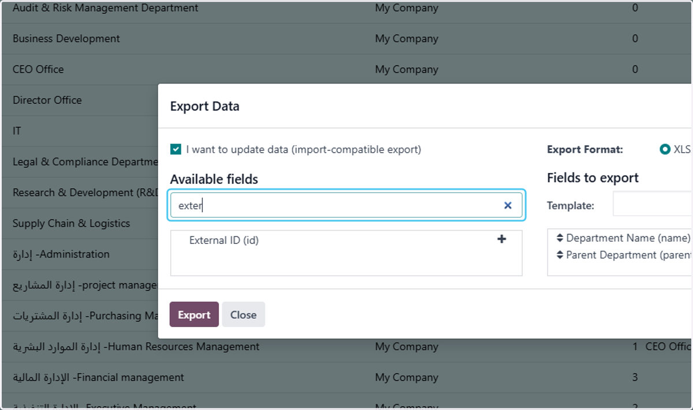Click the Export Data dialog title
This screenshot has width=693, height=410.
[x=204, y=106]
